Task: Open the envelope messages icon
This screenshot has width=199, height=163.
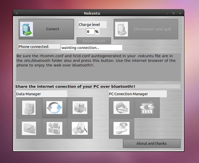Action: pos(29,128)
